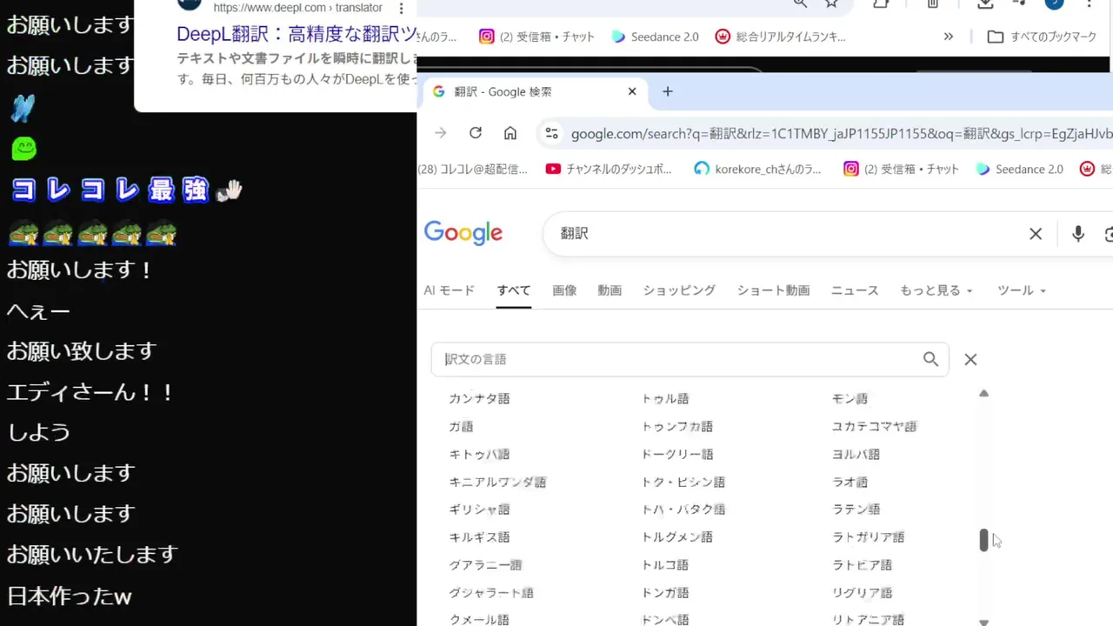This screenshot has width=1113, height=626.
Task: Select ラトビア語 language
Action: tap(863, 565)
